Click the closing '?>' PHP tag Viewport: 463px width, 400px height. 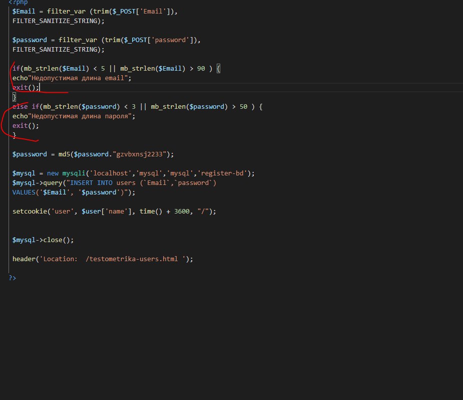[x=13, y=278]
